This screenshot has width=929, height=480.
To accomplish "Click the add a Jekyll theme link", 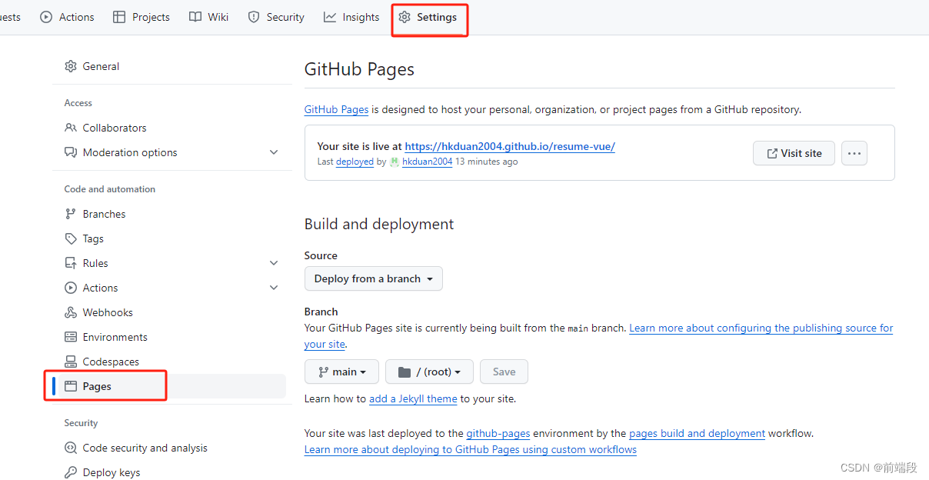I will tap(413, 398).
